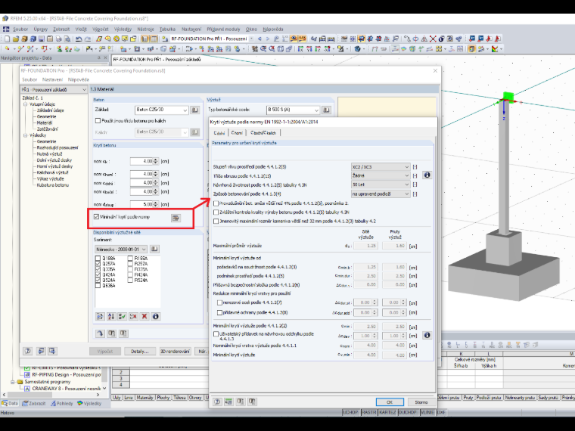
Task: Enable 'Jmenovitý maximální rozměr kameniva' checkbox
Action: (216, 222)
